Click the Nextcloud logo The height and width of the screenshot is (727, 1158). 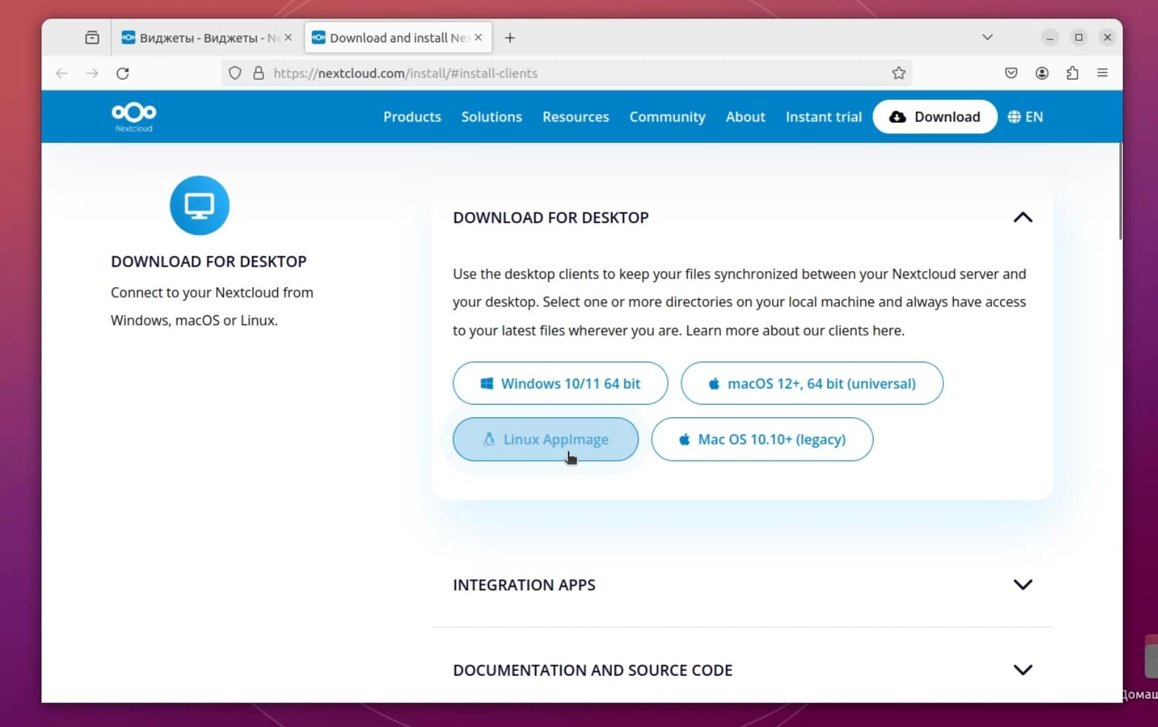pos(134,117)
